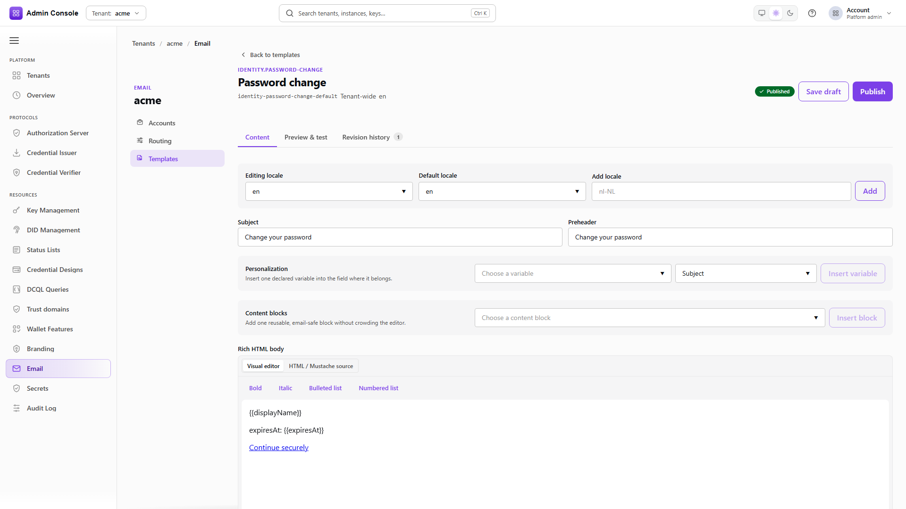Insert a Bulleted list
The height and width of the screenshot is (509, 906).
(325, 388)
